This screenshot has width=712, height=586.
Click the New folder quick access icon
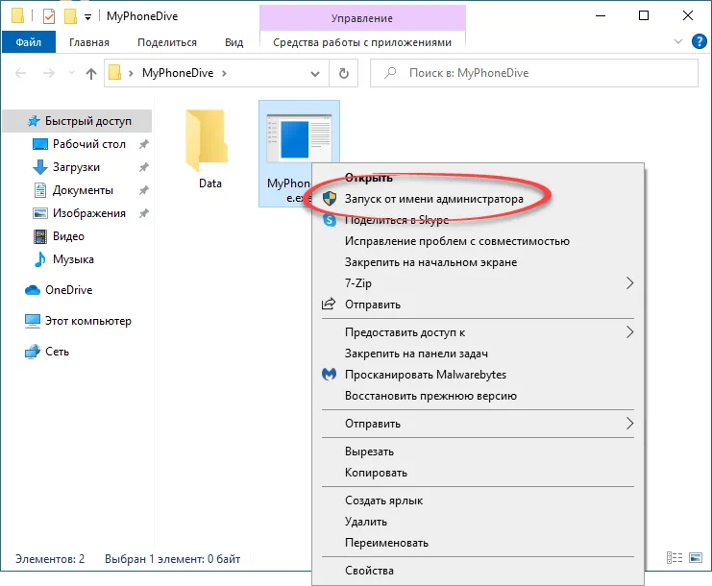point(70,16)
